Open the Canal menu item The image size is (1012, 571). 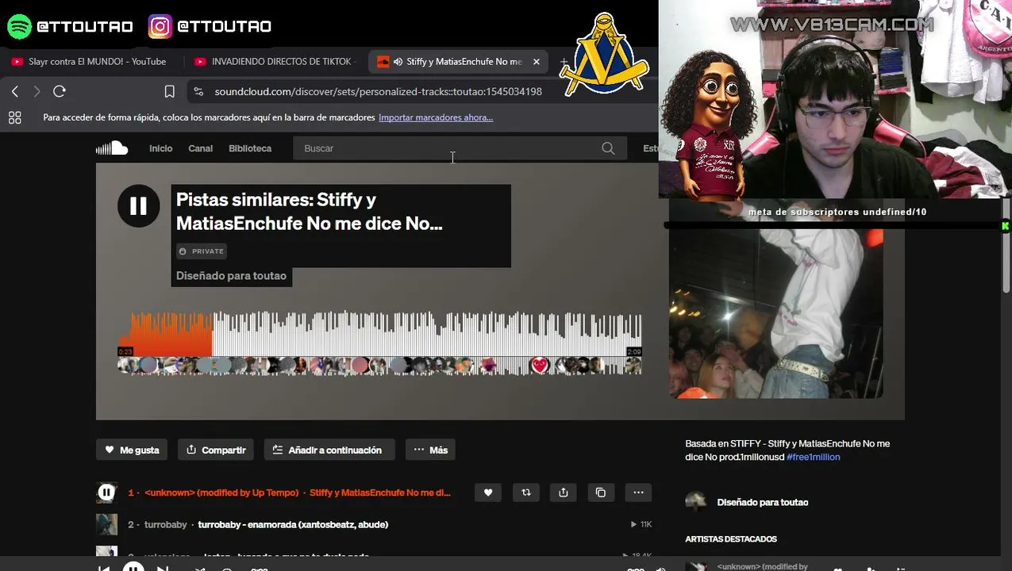200,148
